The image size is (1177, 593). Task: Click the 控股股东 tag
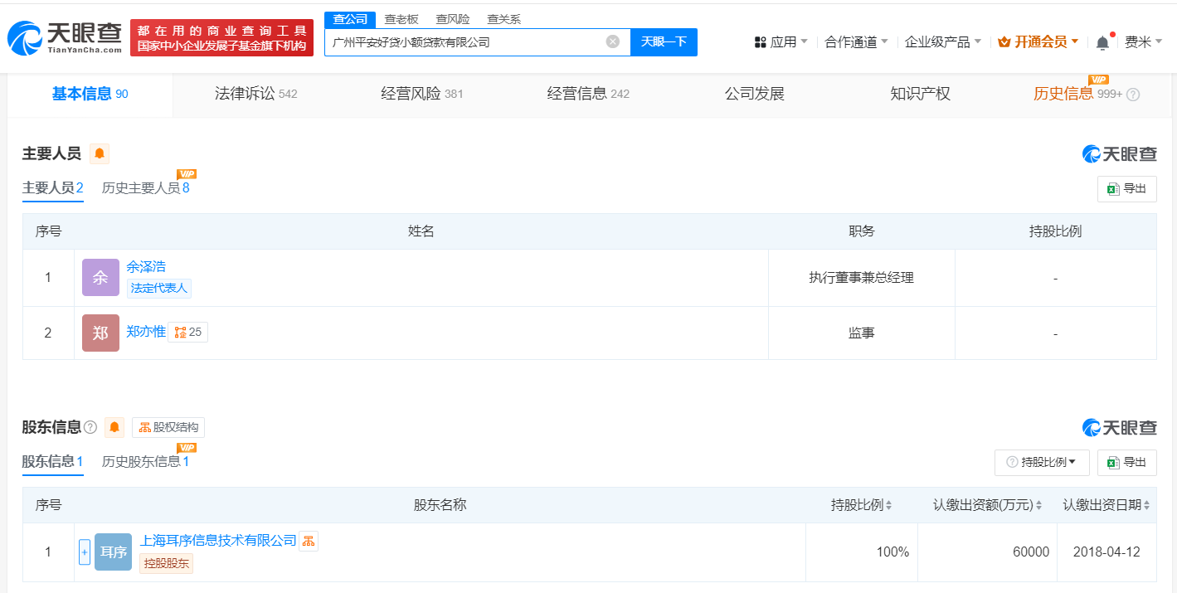(166, 564)
